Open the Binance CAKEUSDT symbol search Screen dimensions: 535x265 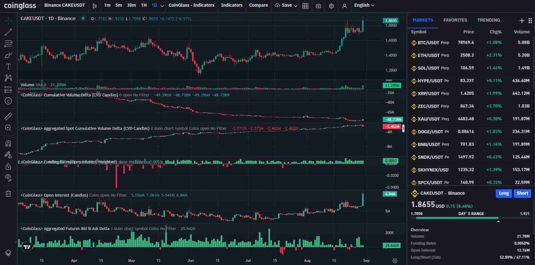65,5
